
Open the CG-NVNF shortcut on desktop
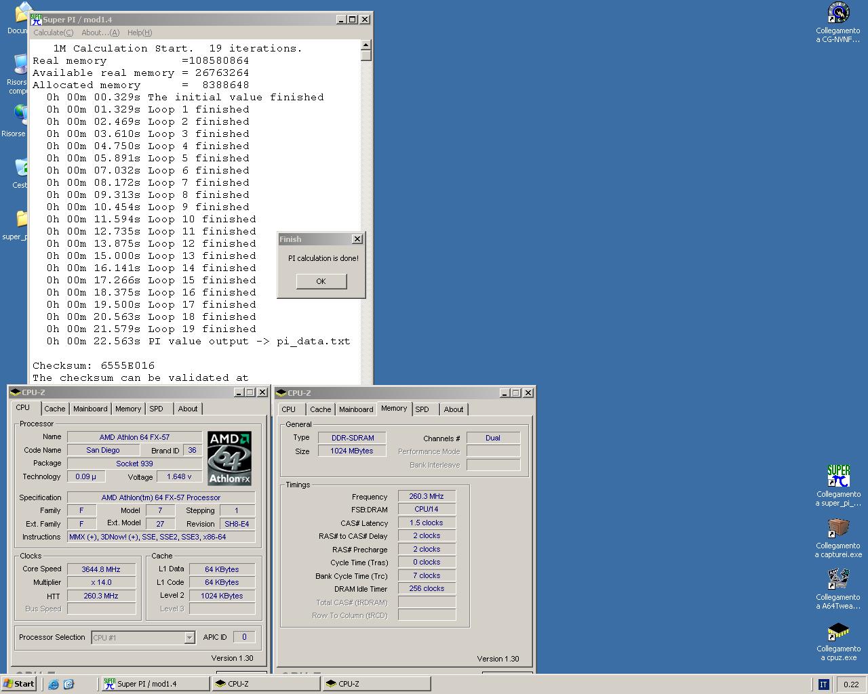coord(838,13)
